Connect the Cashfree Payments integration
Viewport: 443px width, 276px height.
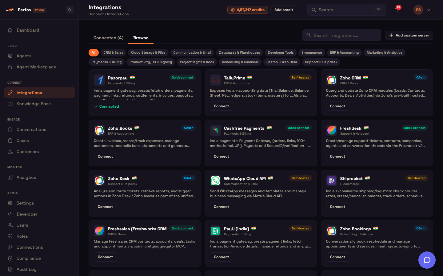tap(221, 156)
